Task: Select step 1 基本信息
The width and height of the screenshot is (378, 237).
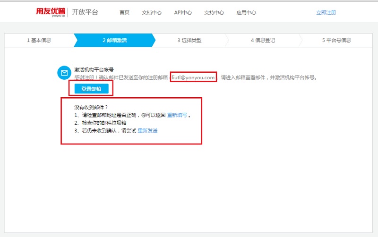Action: [39, 40]
